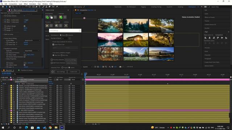The image size is (232, 130).
Task: Click the Select Features button
Action: pos(71,63)
